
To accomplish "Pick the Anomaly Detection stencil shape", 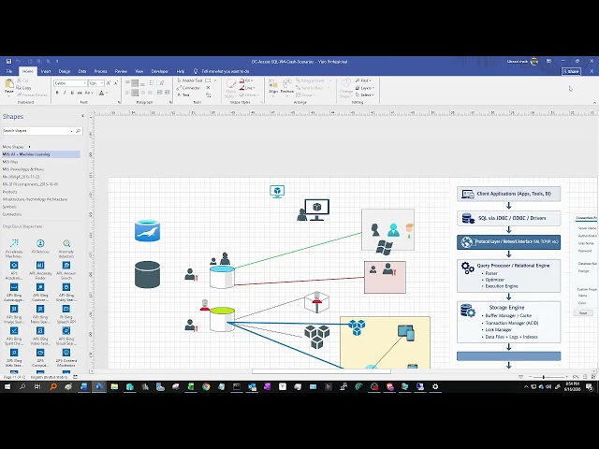I will click(66, 248).
